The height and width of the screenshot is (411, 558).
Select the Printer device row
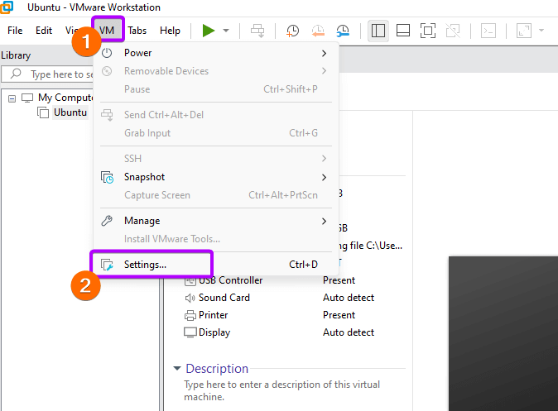click(270, 315)
